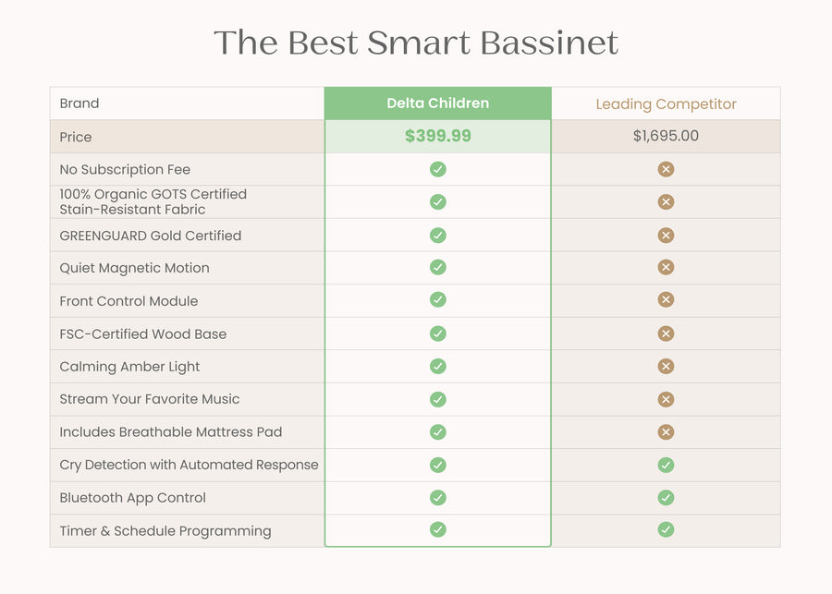832x594 pixels.
Task: Click the competitor's X for Organic GOTS Certified fabric
Action: (666, 202)
